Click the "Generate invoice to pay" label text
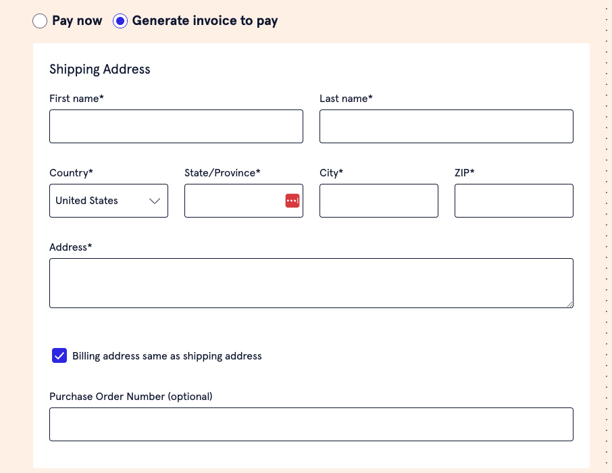Screen dimensions: 612x473 (205, 21)
